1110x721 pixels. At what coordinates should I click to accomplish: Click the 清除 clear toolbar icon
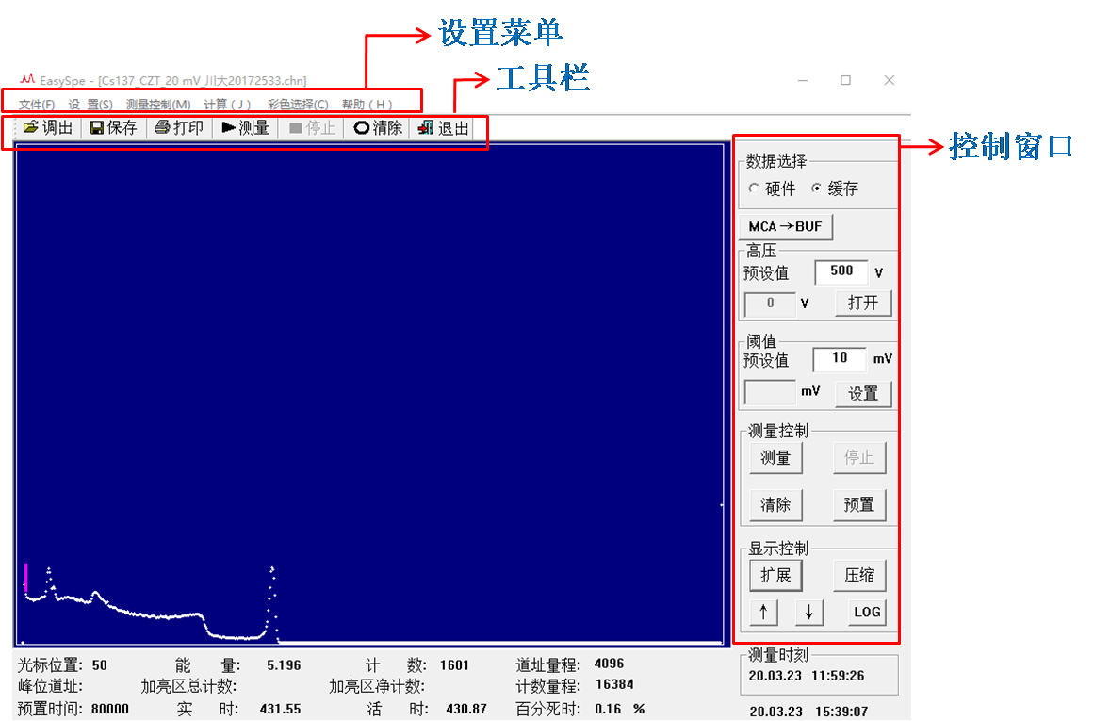[x=361, y=128]
